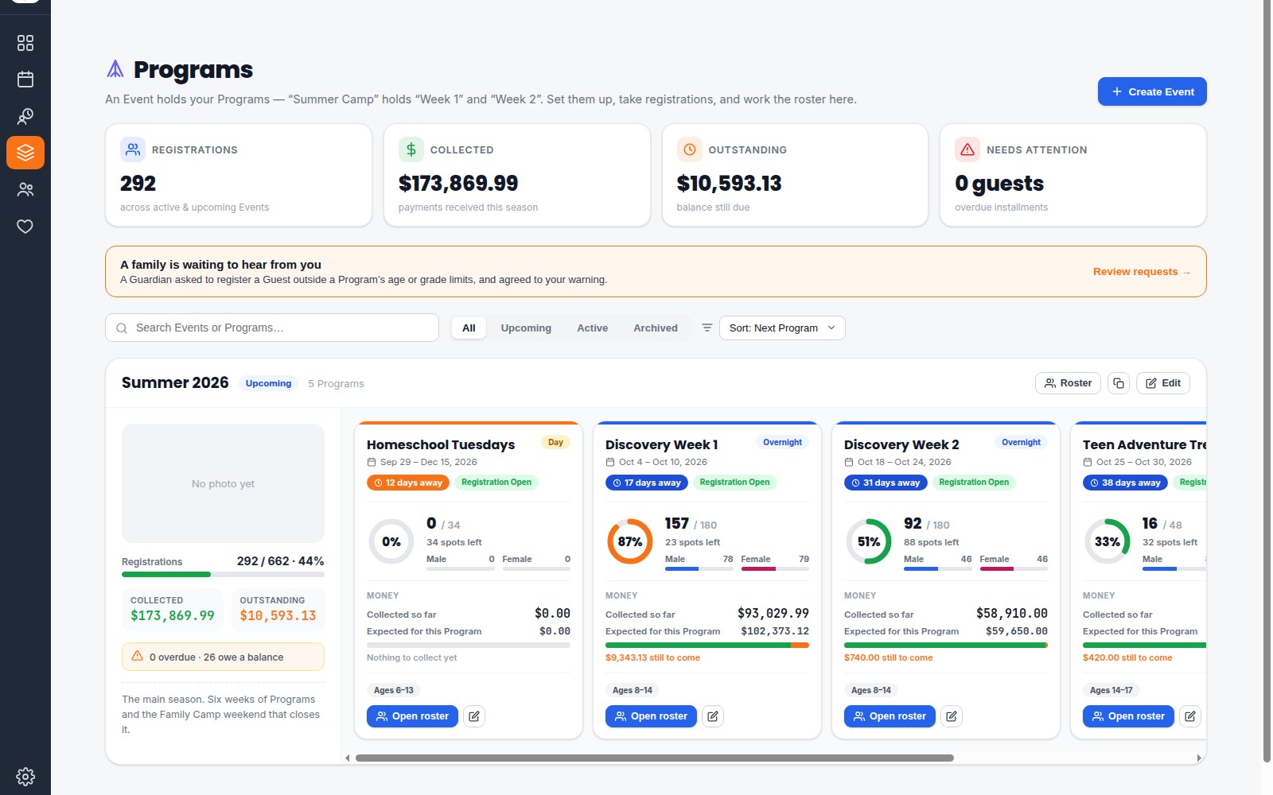Click the filter lines icon beside Sort

tap(707, 328)
